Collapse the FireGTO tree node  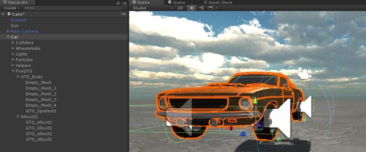(13, 71)
